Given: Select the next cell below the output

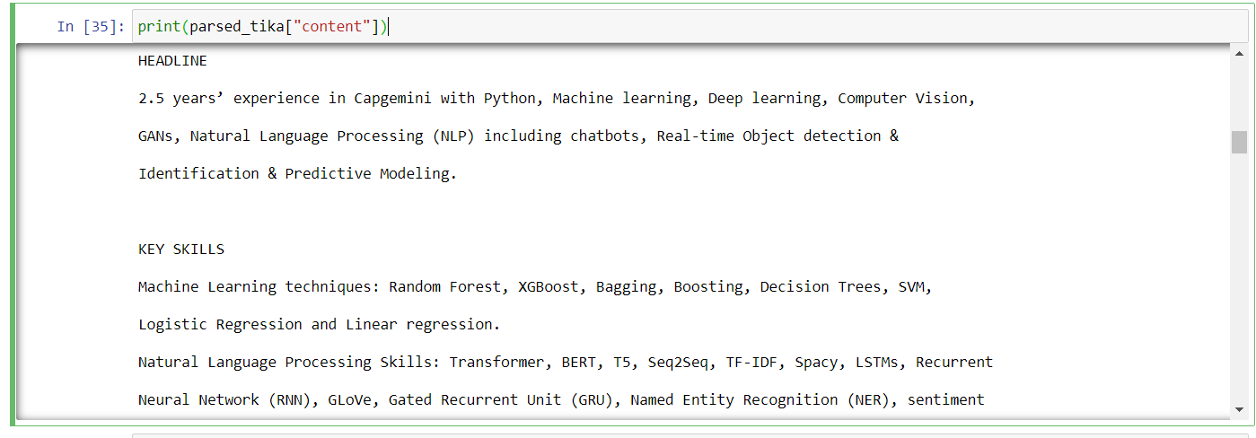Looking at the screenshot, I should coord(689,434).
